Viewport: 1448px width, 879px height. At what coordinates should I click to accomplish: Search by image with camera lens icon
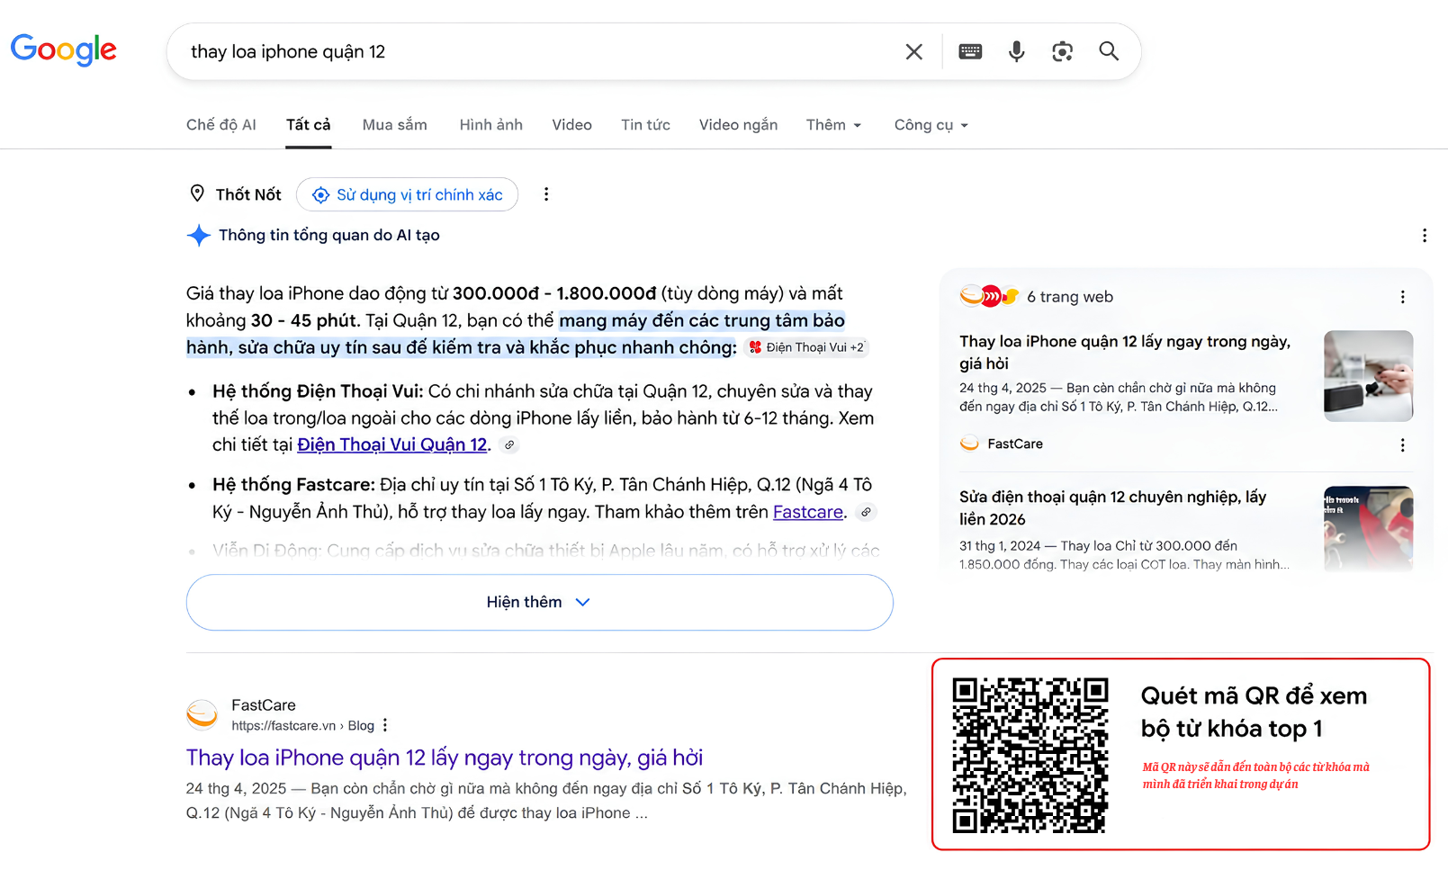(x=1062, y=51)
